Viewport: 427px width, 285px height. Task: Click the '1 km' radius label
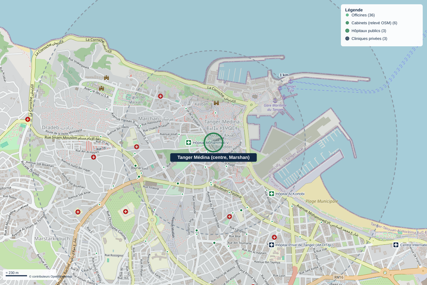pyautogui.click(x=284, y=75)
